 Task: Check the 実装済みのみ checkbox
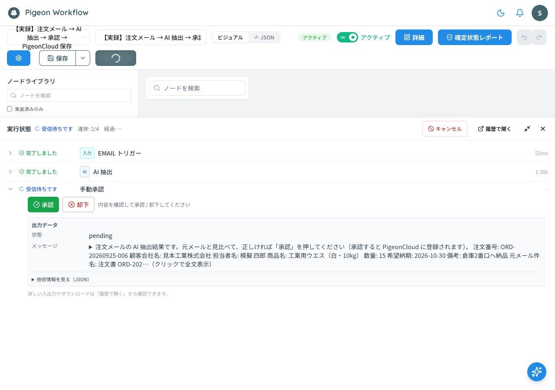(x=10, y=109)
